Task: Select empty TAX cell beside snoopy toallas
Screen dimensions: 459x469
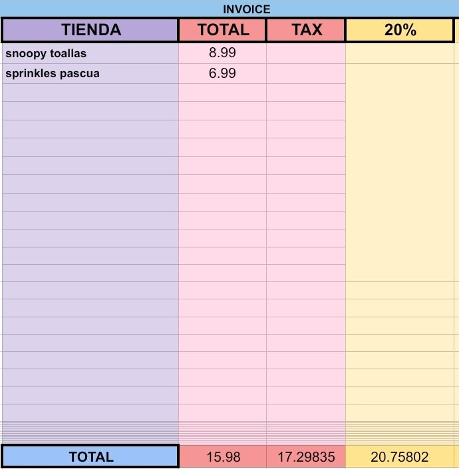Action: [306, 53]
